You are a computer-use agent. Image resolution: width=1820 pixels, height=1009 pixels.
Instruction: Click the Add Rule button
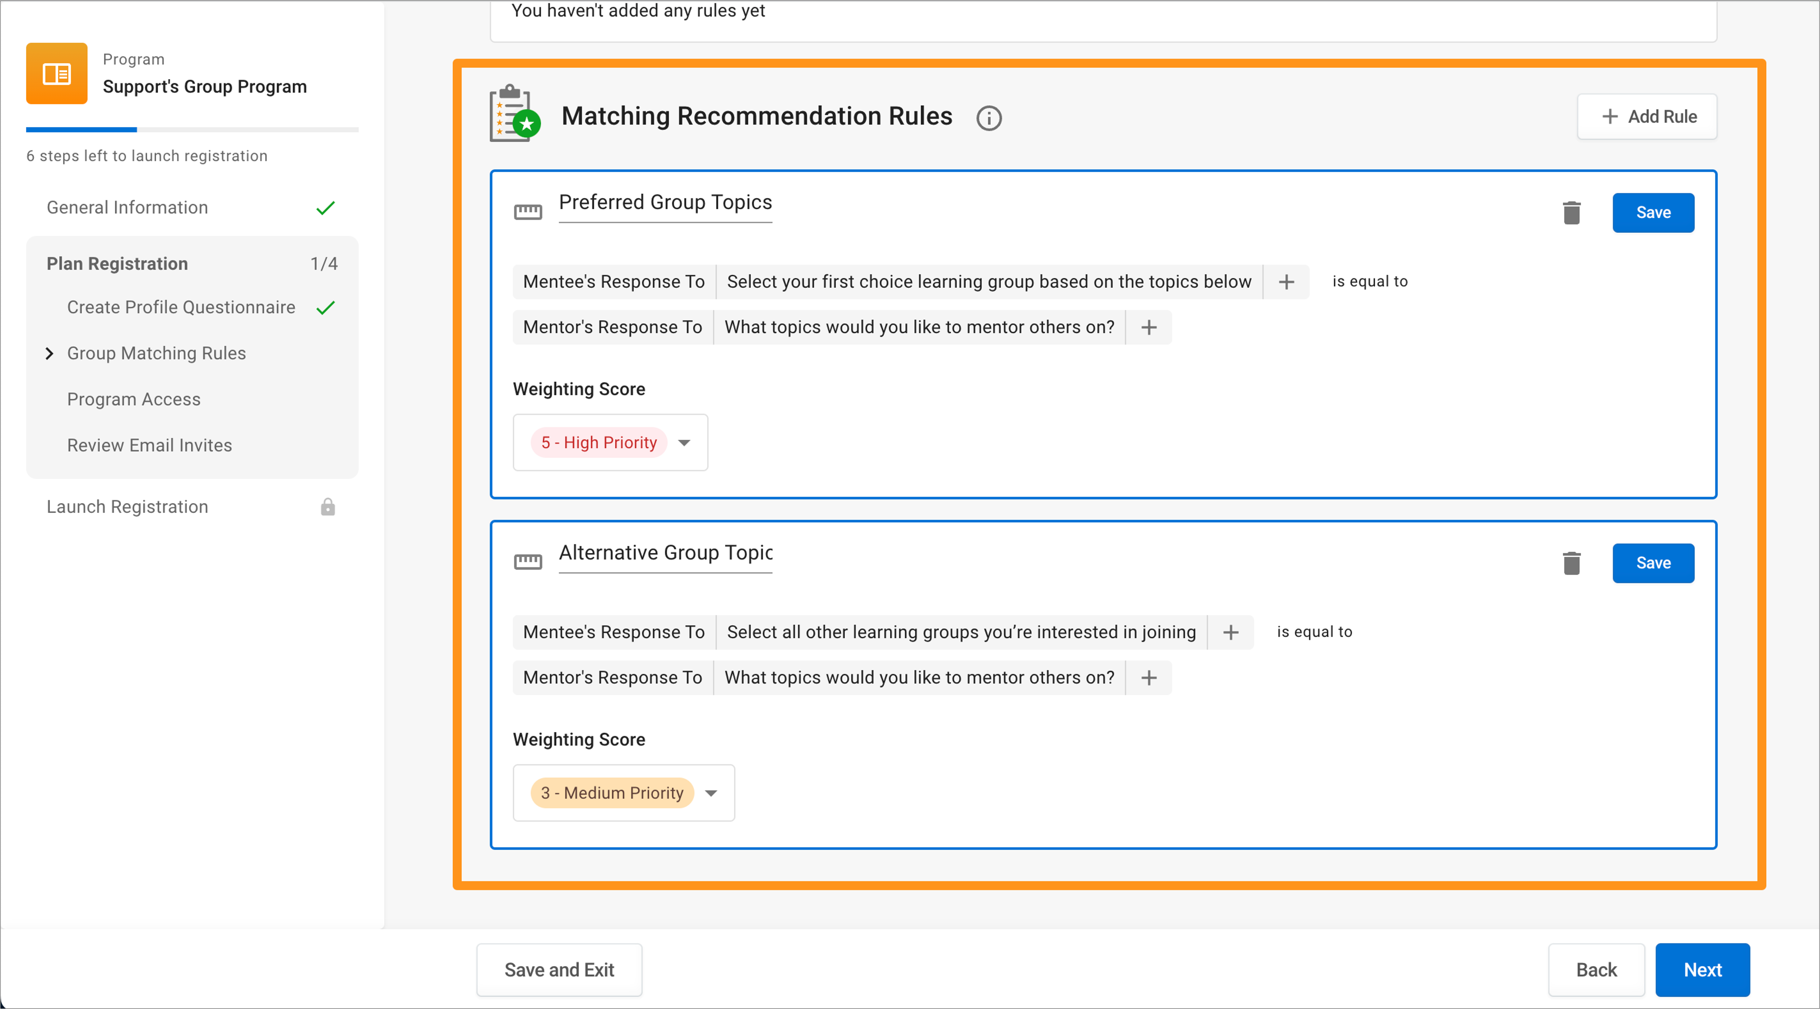point(1647,117)
